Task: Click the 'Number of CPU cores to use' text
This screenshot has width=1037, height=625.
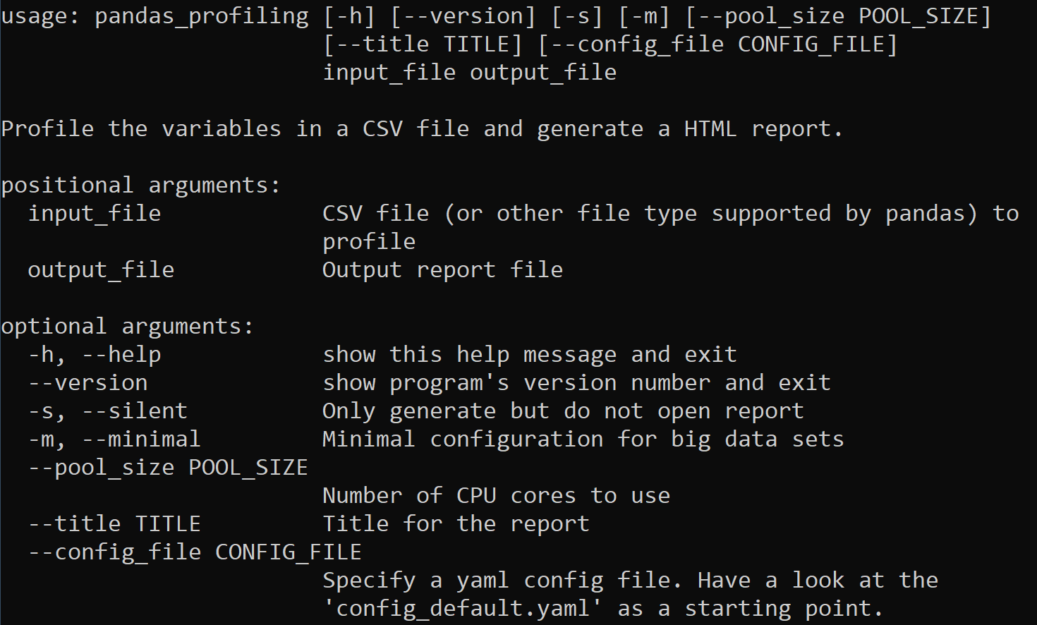Action: pyautogui.click(x=496, y=496)
